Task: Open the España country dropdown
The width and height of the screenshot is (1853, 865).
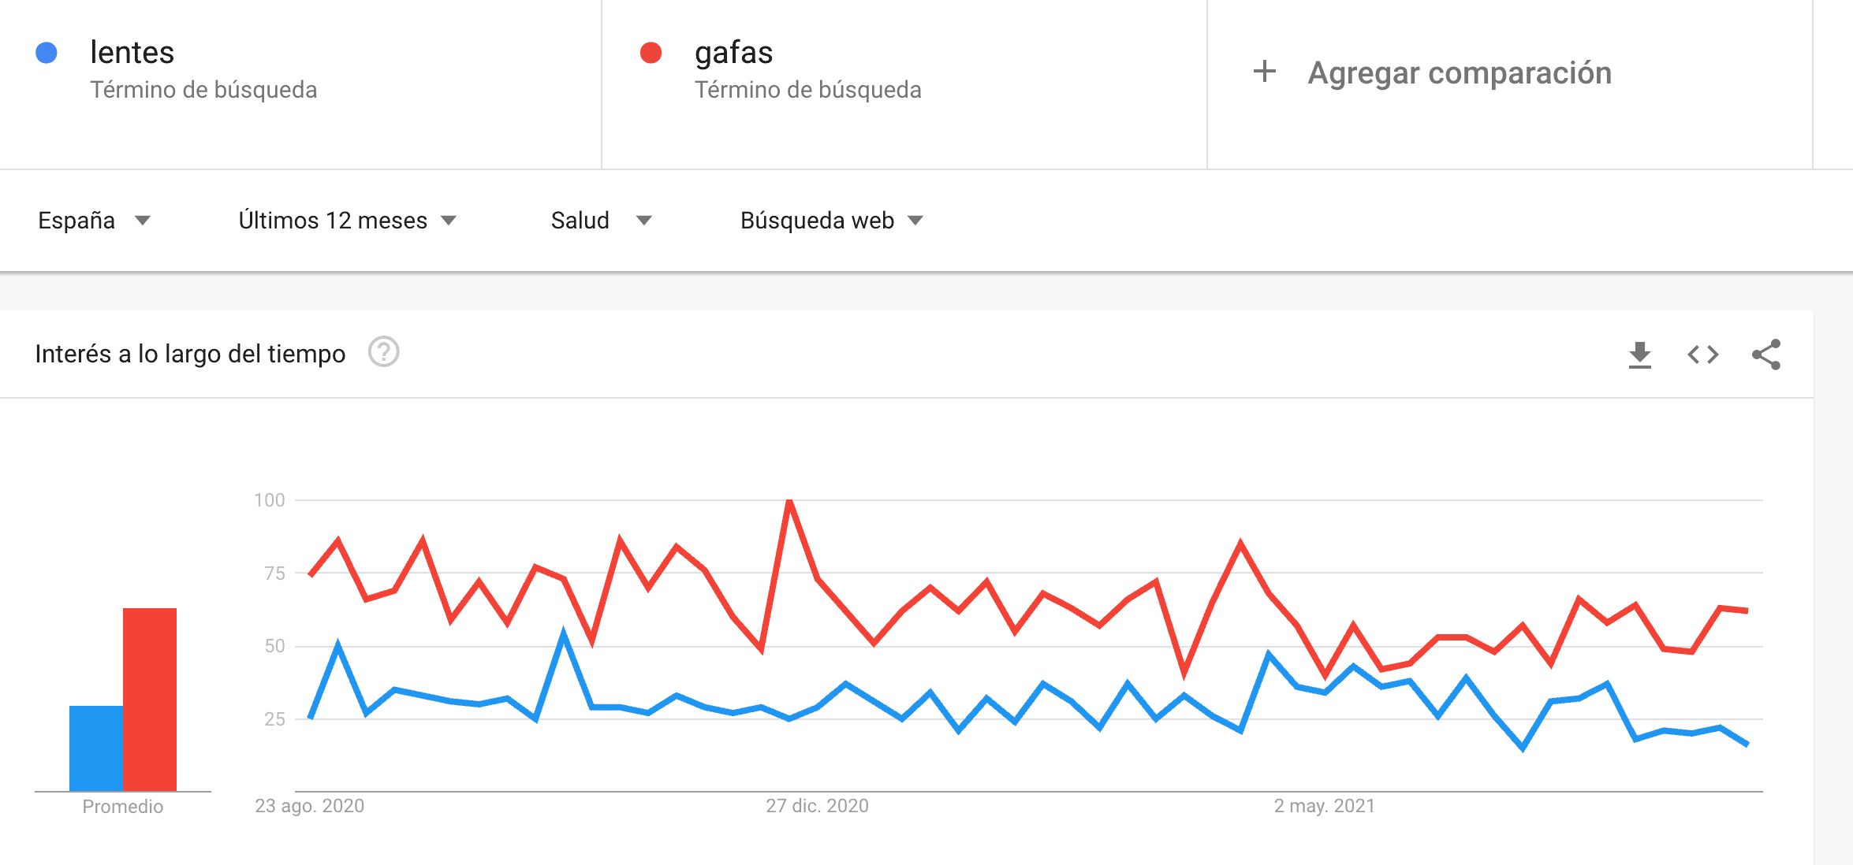Action: 94,221
